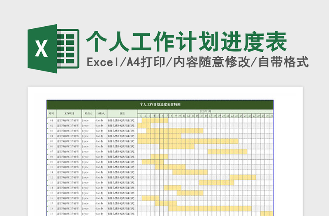The image size is (329, 216).
Task: Select row number 12 cell
Action: [51, 177]
